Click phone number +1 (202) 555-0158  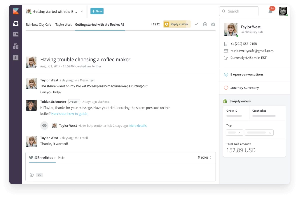(244, 44)
